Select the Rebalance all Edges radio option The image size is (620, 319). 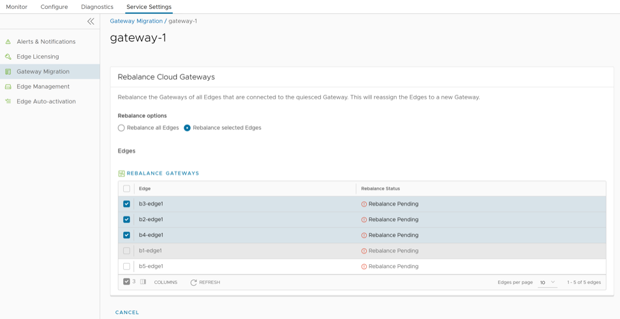click(x=121, y=128)
